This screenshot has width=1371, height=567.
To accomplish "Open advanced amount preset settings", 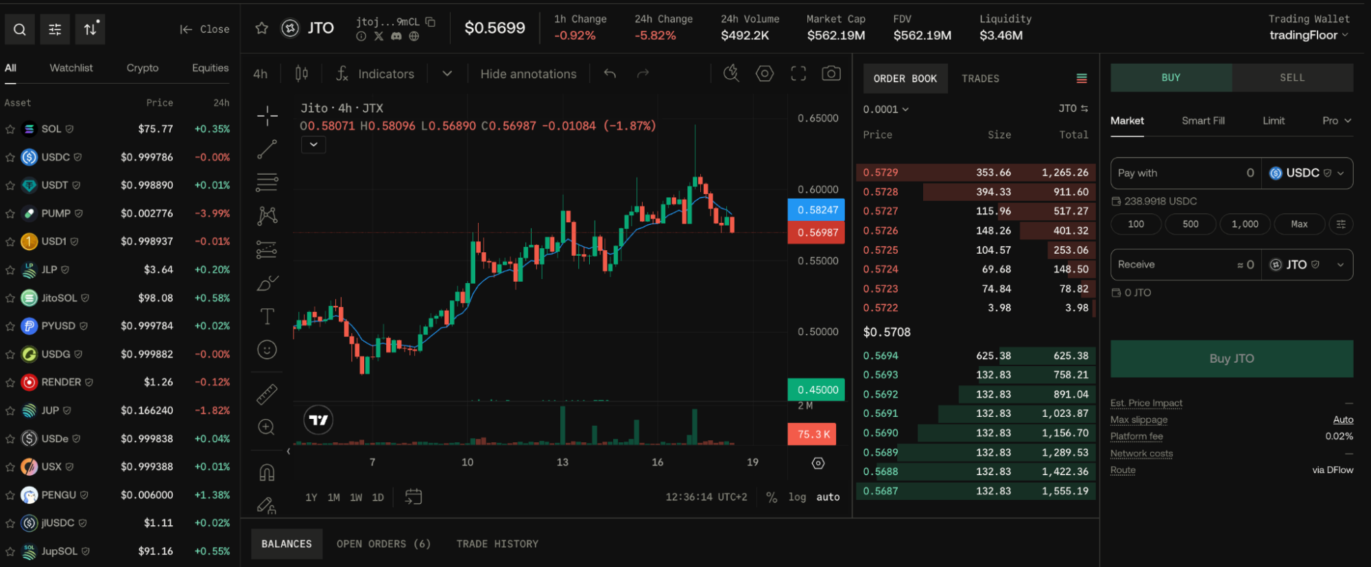I will click(x=1341, y=224).
